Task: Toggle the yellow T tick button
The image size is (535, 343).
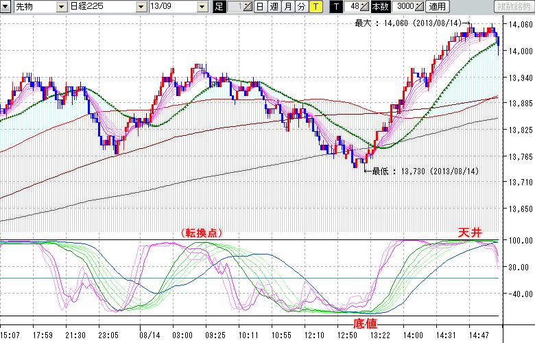Action: click(315, 7)
